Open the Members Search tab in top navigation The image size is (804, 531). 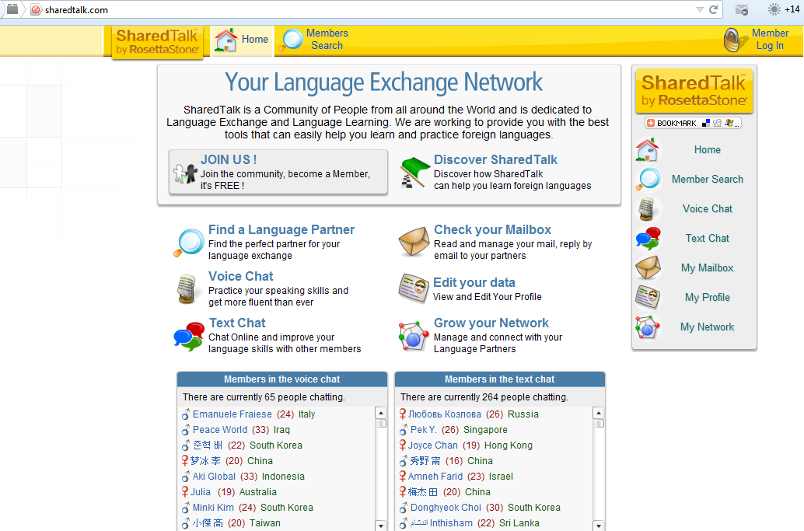[x=315, y=40]
